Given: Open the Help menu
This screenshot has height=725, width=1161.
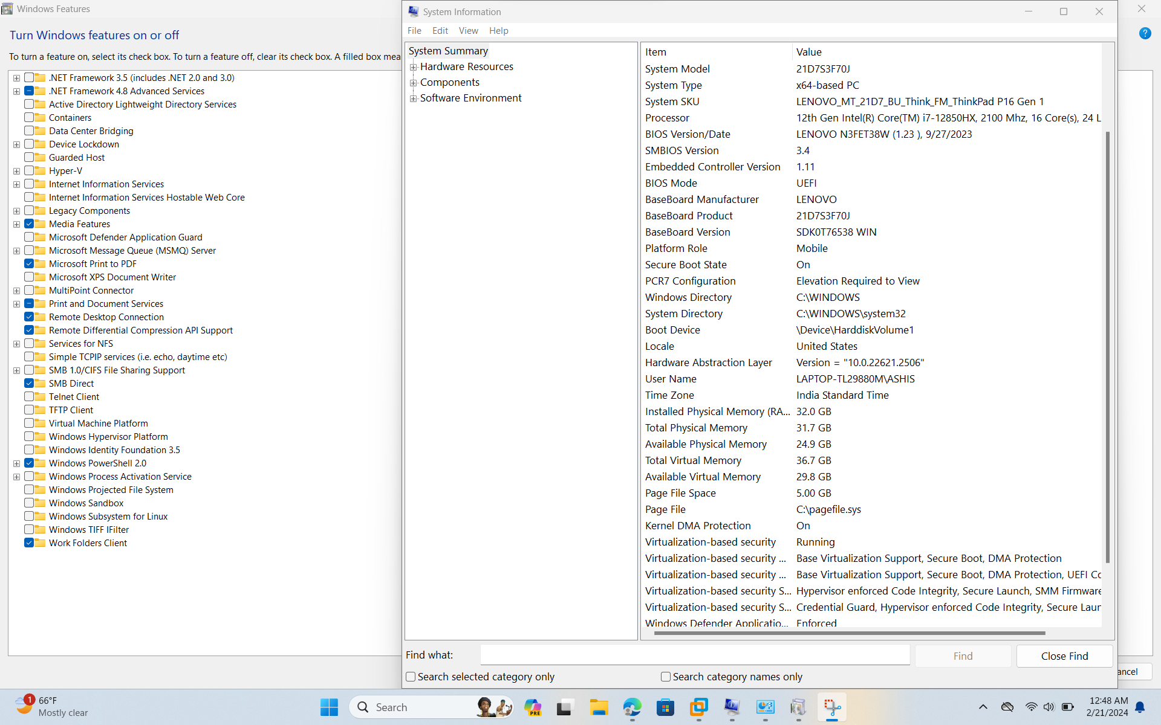Looking at the screenshot, I should pos(499,31).
